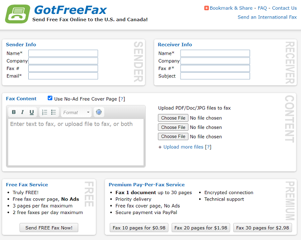Click Send FREE Fax Now! button
The image size is (301, 240).
coord(49,227)
